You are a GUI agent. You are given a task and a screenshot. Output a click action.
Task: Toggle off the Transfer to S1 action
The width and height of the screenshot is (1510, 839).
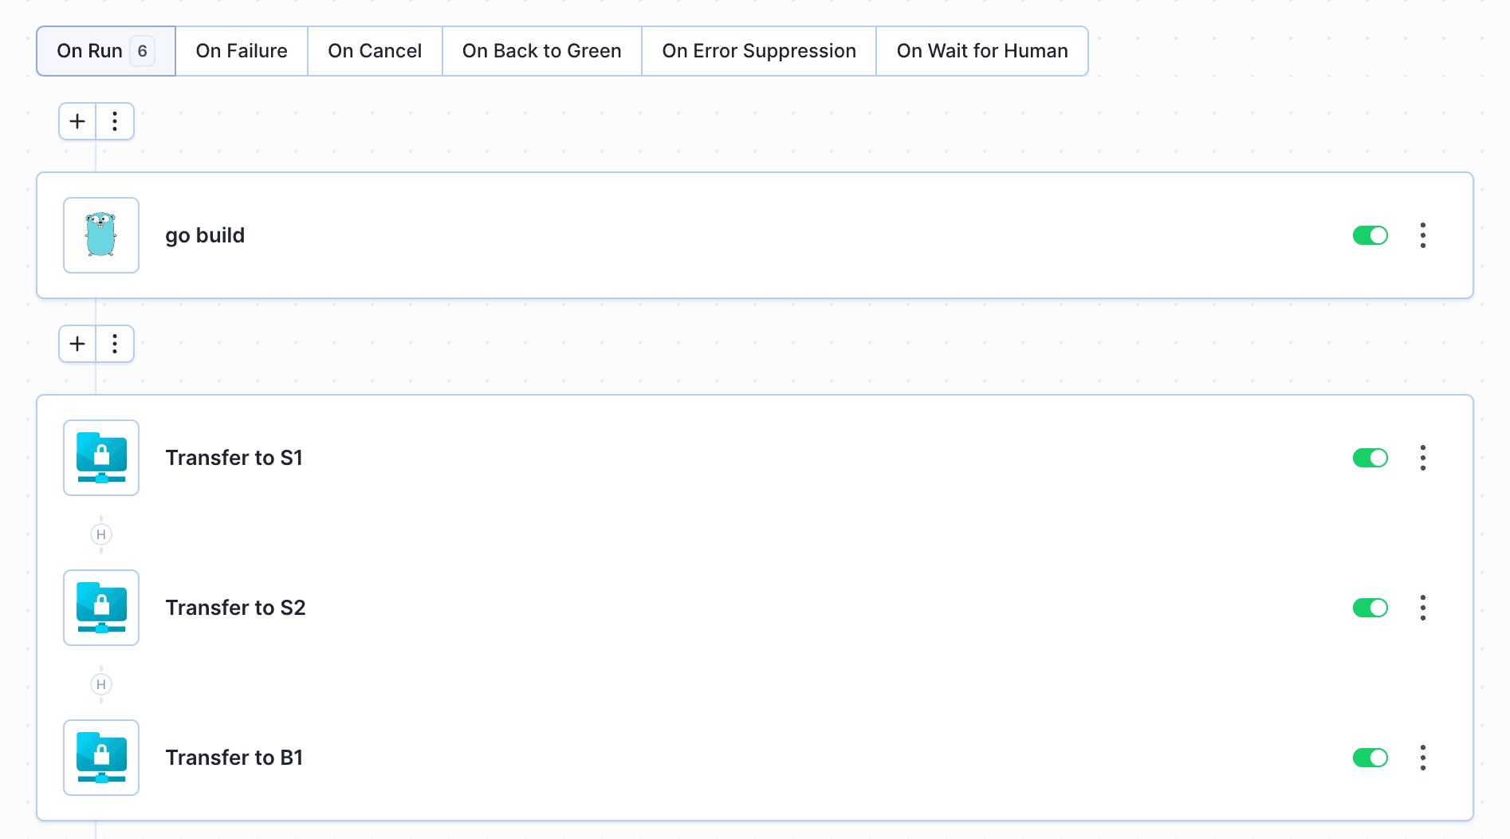[x=1370, y=458]
